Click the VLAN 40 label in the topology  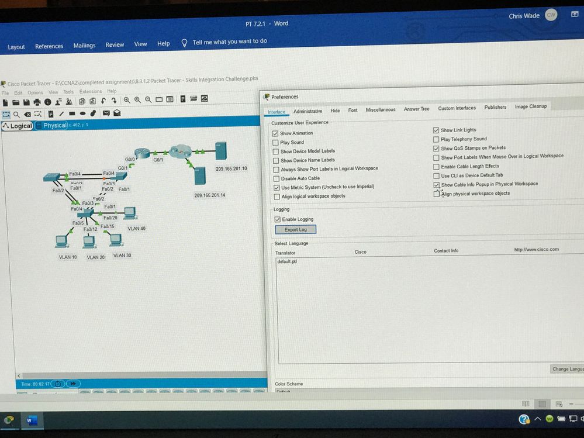(x=136, y=228)
